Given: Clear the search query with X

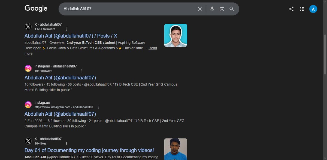Looking at the screenshot, I should pyautogui.click(x=200, y=9).
